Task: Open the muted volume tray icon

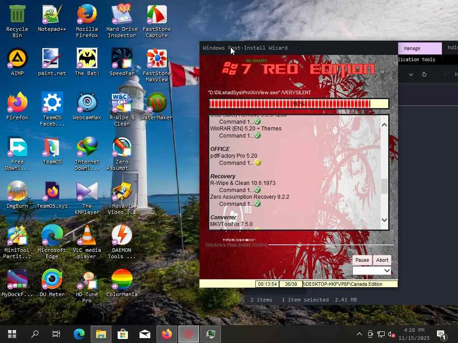Action: point(391,334)
